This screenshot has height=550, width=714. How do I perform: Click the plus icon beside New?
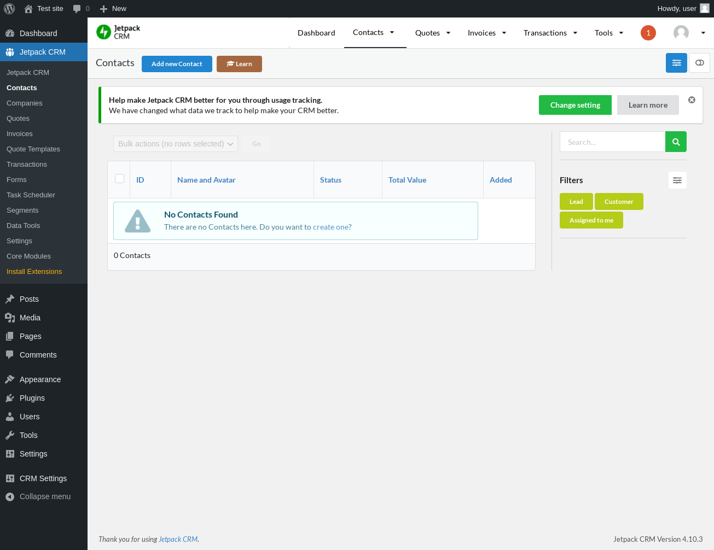pyautogui.click(x=103, y=9)
